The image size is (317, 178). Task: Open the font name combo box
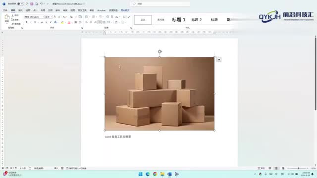point(34,17)
